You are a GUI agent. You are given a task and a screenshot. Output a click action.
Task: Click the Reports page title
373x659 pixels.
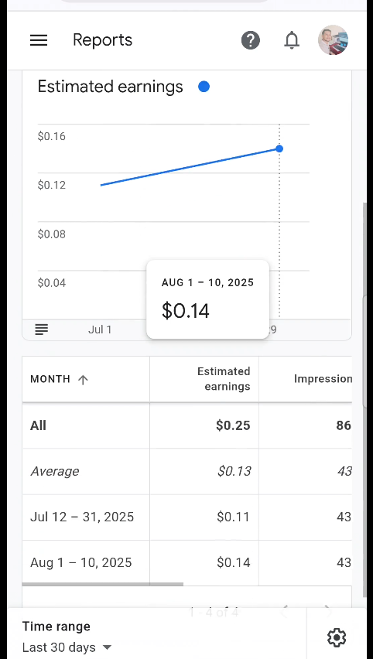[x=103, y=40]
